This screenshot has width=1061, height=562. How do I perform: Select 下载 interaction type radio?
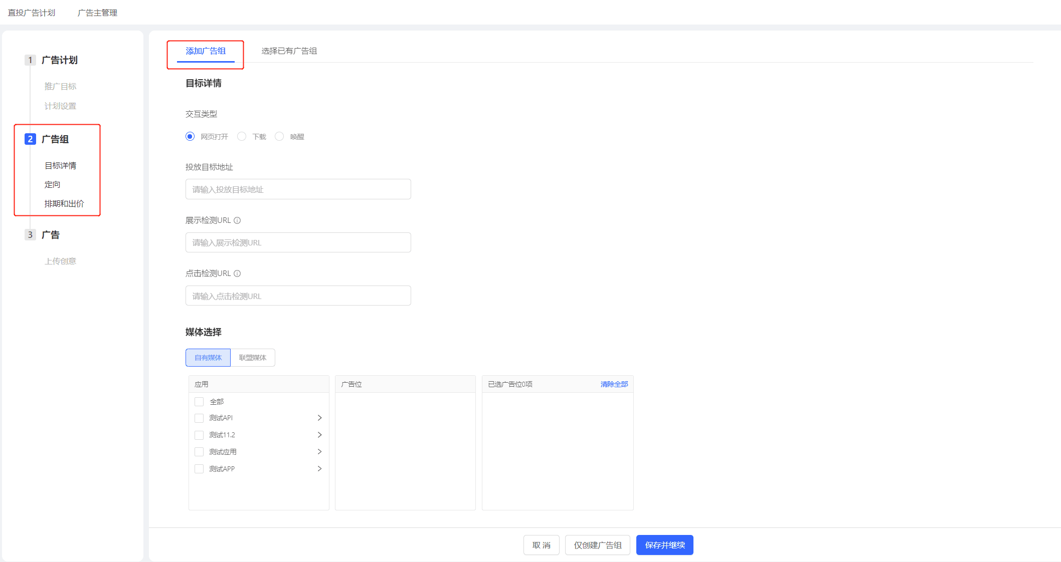pyautogui.click(x=242, y=136)
